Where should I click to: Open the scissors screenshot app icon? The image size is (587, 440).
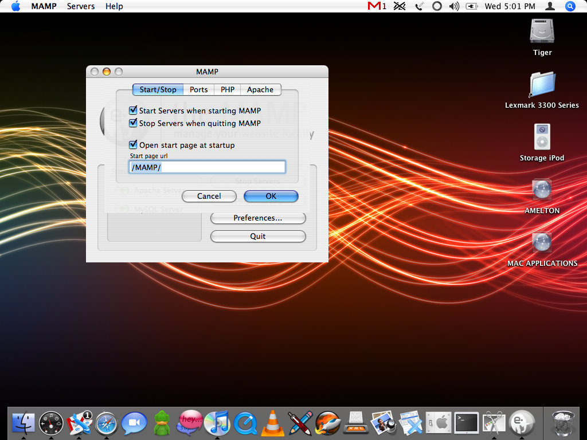(494, 423)
